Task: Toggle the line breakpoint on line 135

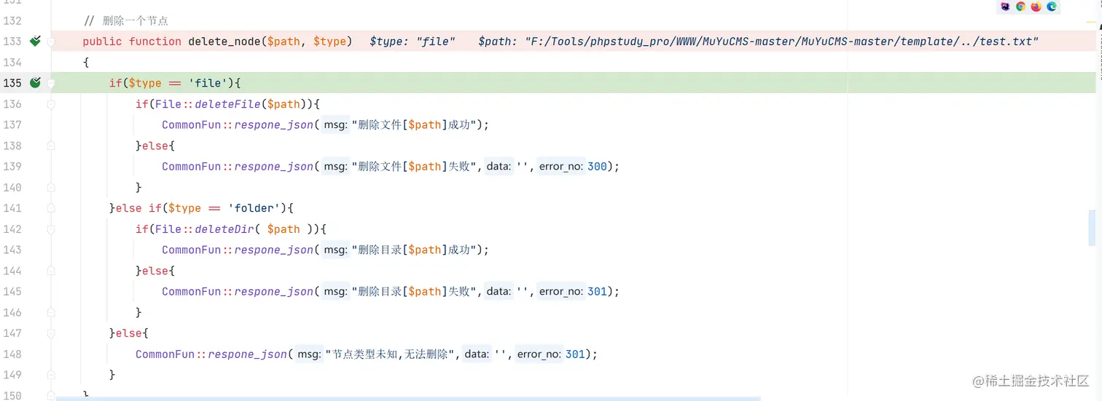Action: pyautogui.click(x=34, y=83)
